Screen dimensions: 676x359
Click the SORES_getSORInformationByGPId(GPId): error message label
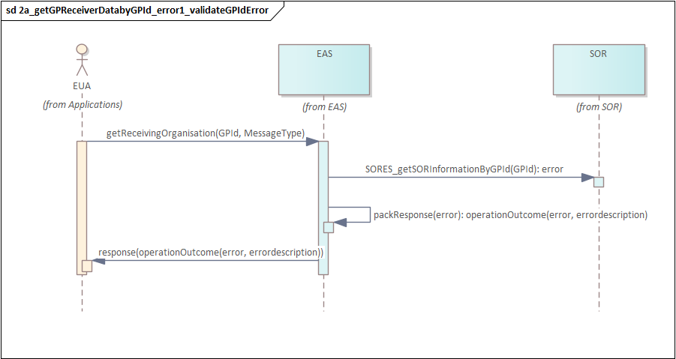click(x=464, y=169)
